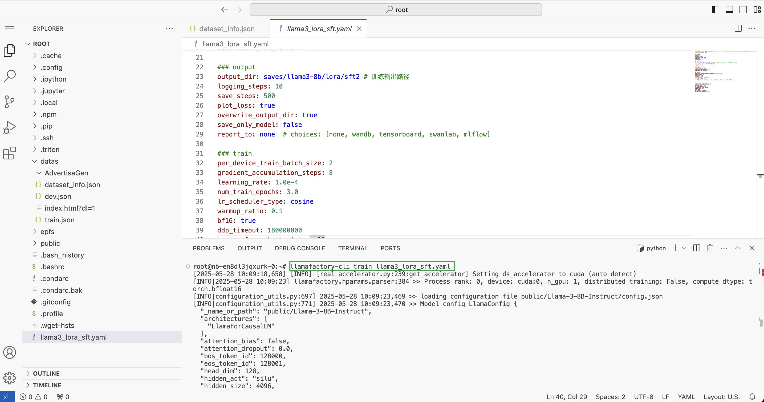Go forward using the right arrow

point(238,10)
